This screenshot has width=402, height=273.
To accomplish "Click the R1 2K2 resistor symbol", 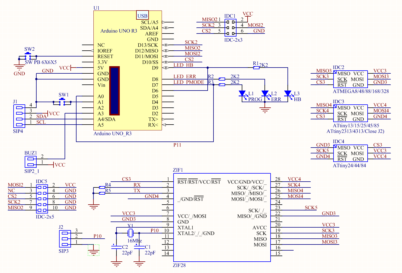I will (256, 68).
